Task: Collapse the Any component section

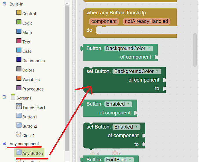Action: (4, 144)
